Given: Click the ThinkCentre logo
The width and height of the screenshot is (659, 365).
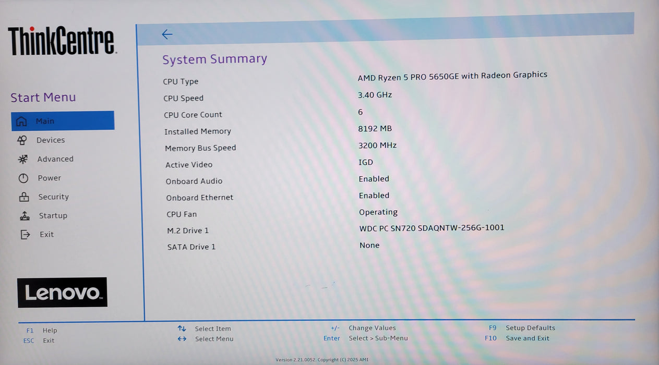Looking at the screenshot, I should (62, 41).
